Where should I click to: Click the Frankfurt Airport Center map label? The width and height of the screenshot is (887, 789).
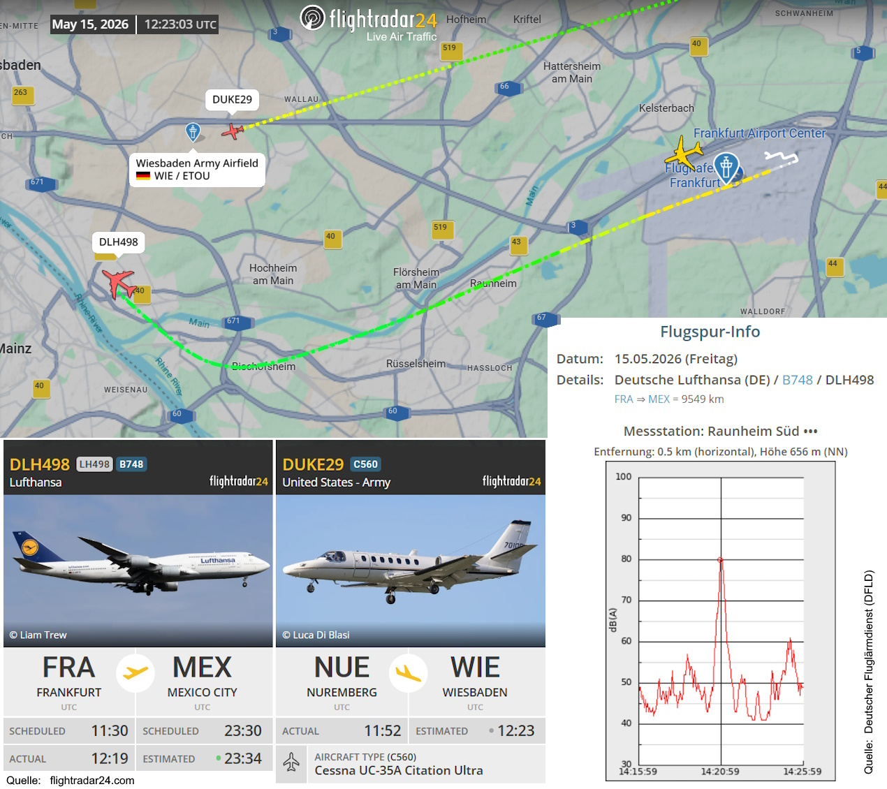pyautogui.click(x=759, y=133)
